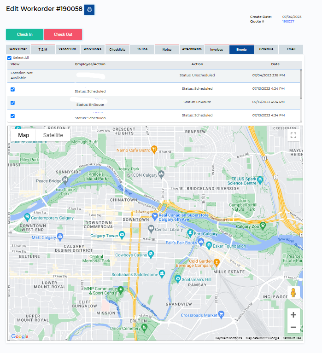Switch to the Attachments tab
The width and height of the screenshot is (322, 353).
[x=192, y=49]
